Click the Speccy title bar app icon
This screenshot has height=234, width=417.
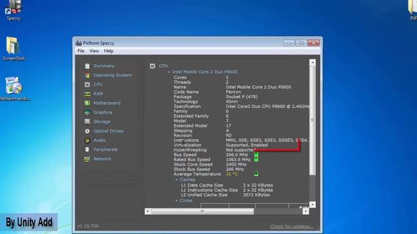[x=78, y=43]
